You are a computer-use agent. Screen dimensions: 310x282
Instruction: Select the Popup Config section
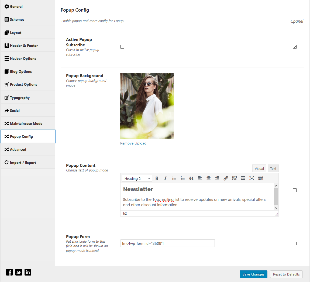point(28,136)
